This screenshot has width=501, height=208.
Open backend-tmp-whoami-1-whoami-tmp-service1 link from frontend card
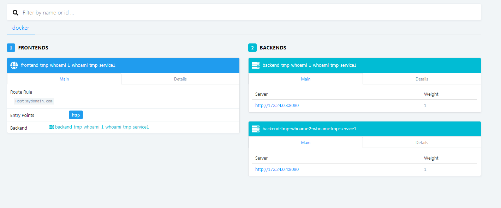pos(102,127)
